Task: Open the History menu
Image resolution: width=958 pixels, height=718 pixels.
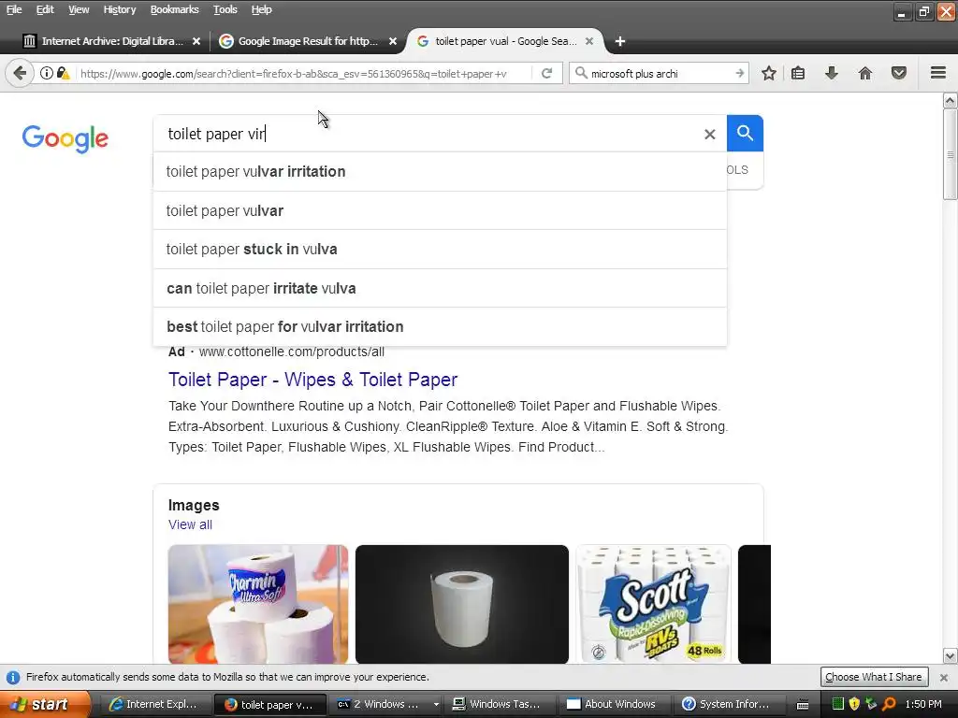Action: tap(119, 9)
